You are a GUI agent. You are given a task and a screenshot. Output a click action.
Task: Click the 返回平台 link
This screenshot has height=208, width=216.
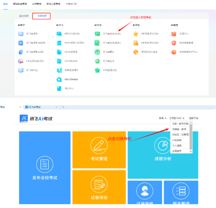(x=193, y=118)
